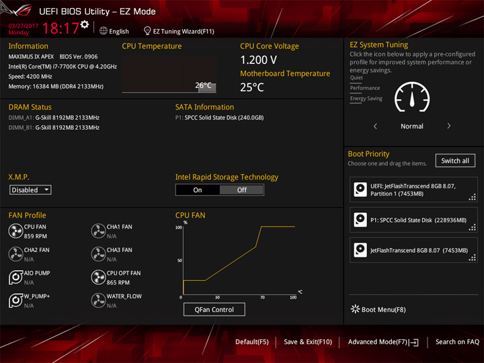Click the 865 RPM CPU OPT fan speed
Viewport: 484px width, 363px height.
(x=118, y=282)
